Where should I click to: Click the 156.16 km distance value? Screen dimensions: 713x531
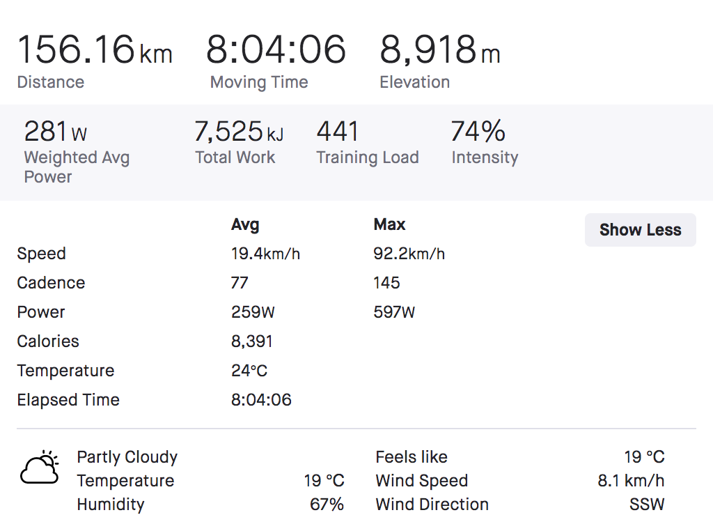[94, 50]
